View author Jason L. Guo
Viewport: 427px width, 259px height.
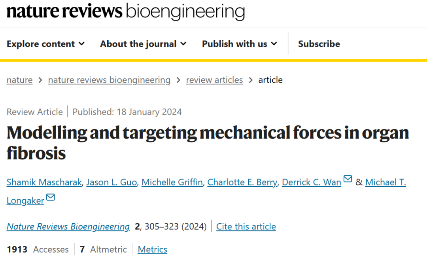point(111,182)
